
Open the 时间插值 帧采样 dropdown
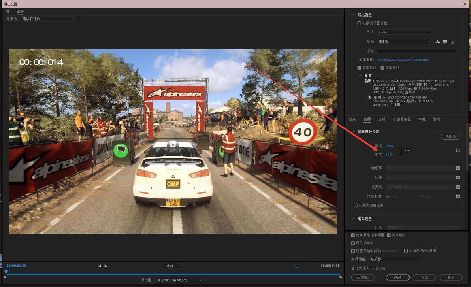396,259
